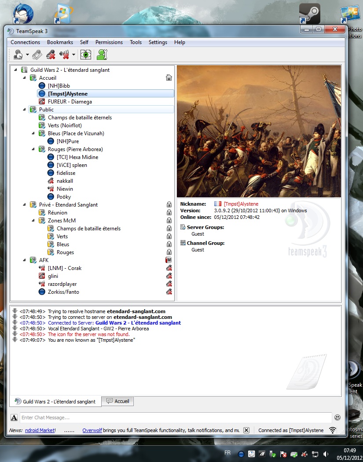Collapse the Bleus (Place de Vizunah) channel
Viewport: 363px width, 462px height.
click(33, 133)
